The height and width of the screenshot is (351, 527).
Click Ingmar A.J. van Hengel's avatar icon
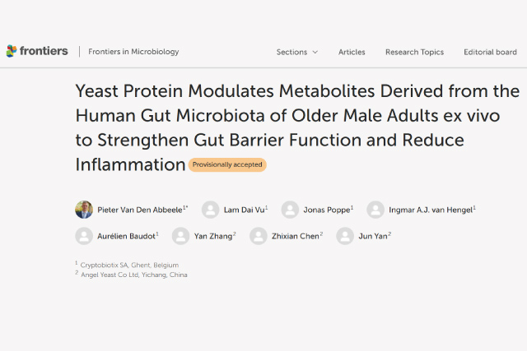375,210
